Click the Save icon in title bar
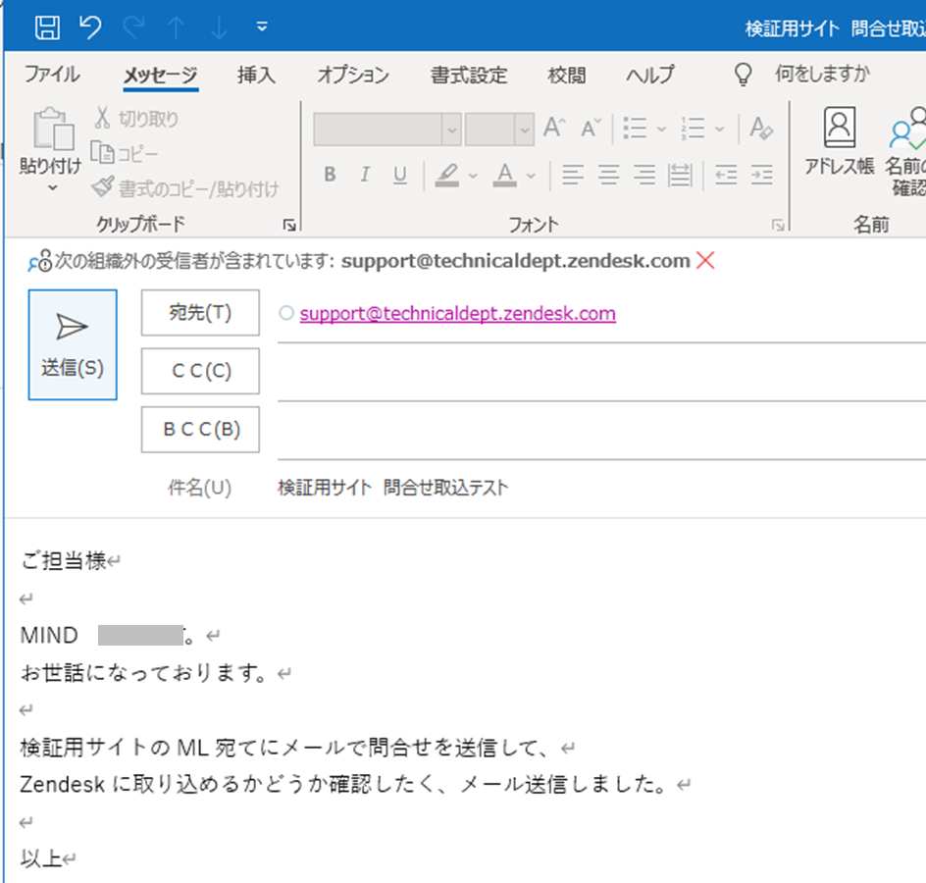 [x=46, y=27]
